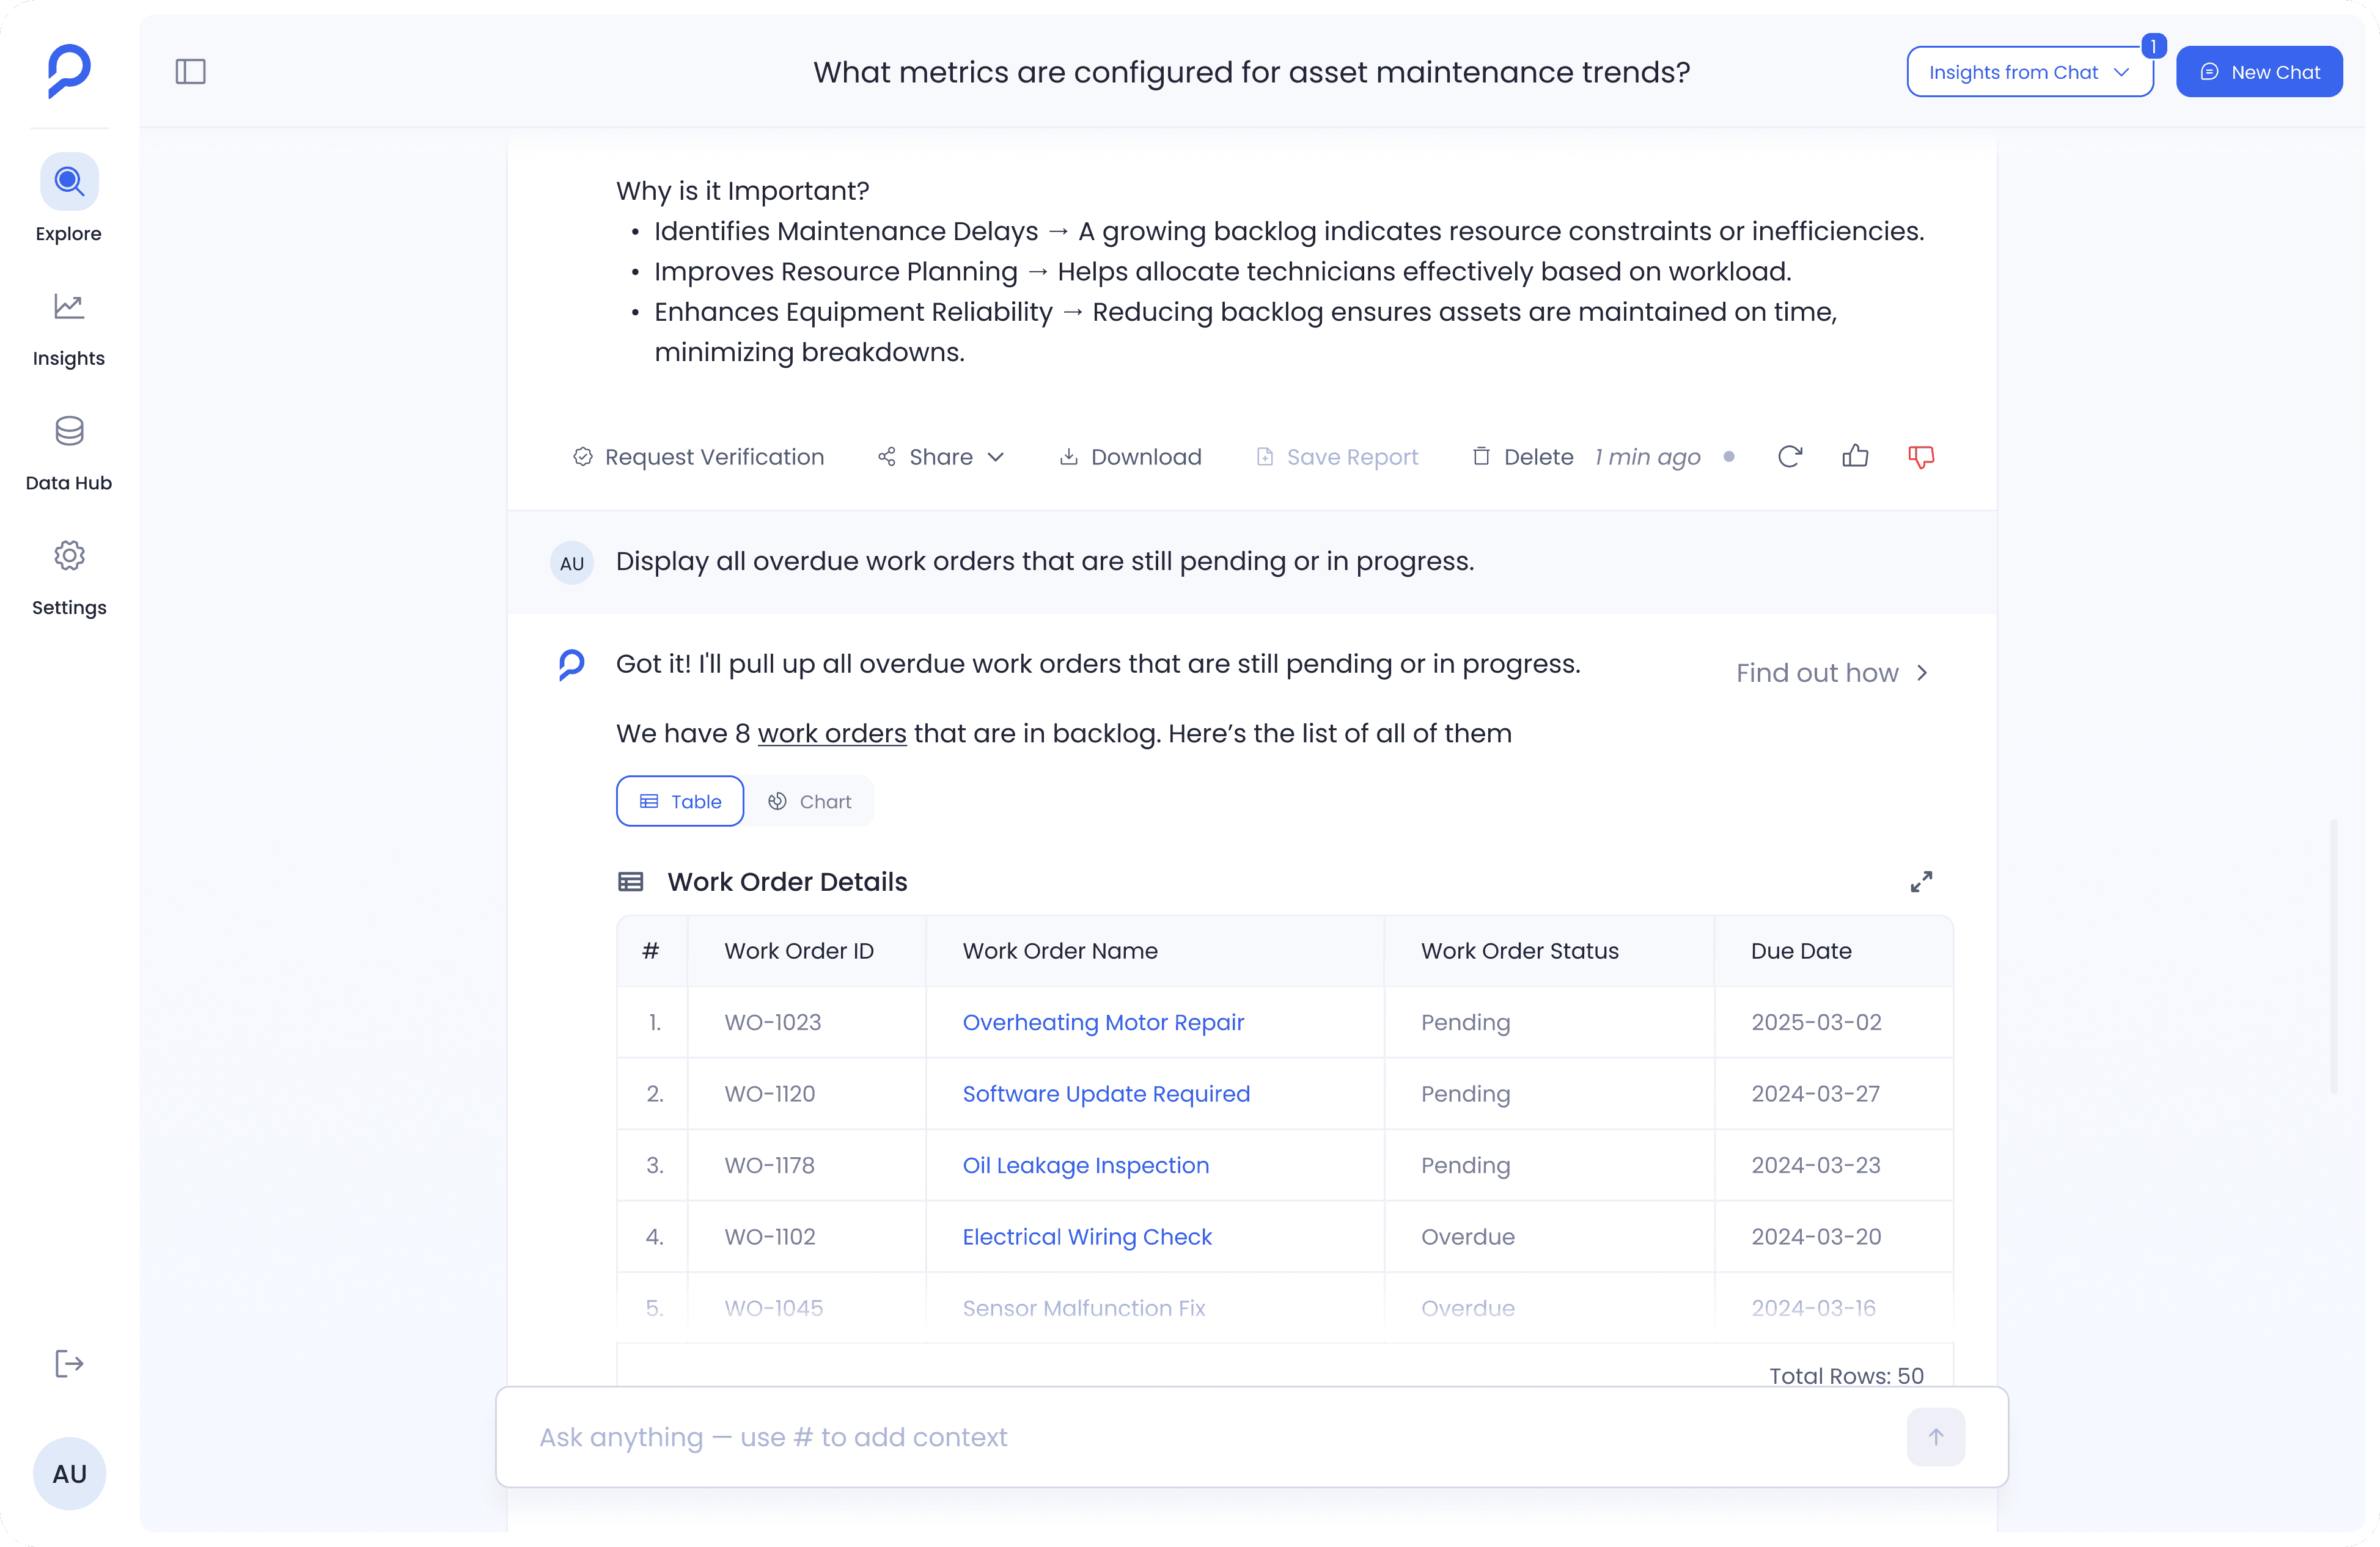Click the Ask anything input field
Viewport: 2380px width, 1547px height.
(1200, 1437)
